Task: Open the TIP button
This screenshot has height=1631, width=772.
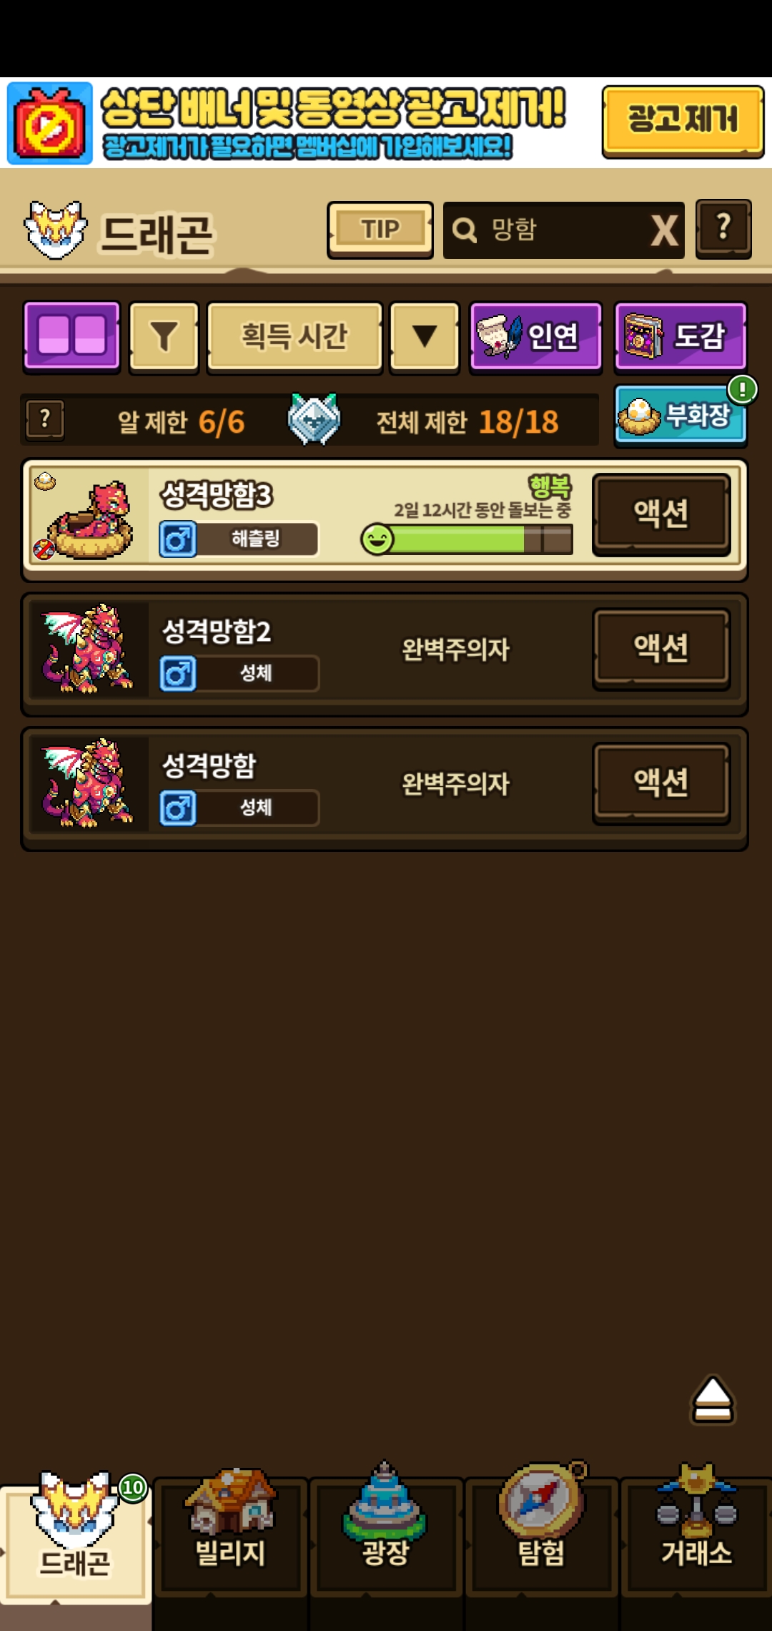Action: pyautogui.click(x=380, y=230)
